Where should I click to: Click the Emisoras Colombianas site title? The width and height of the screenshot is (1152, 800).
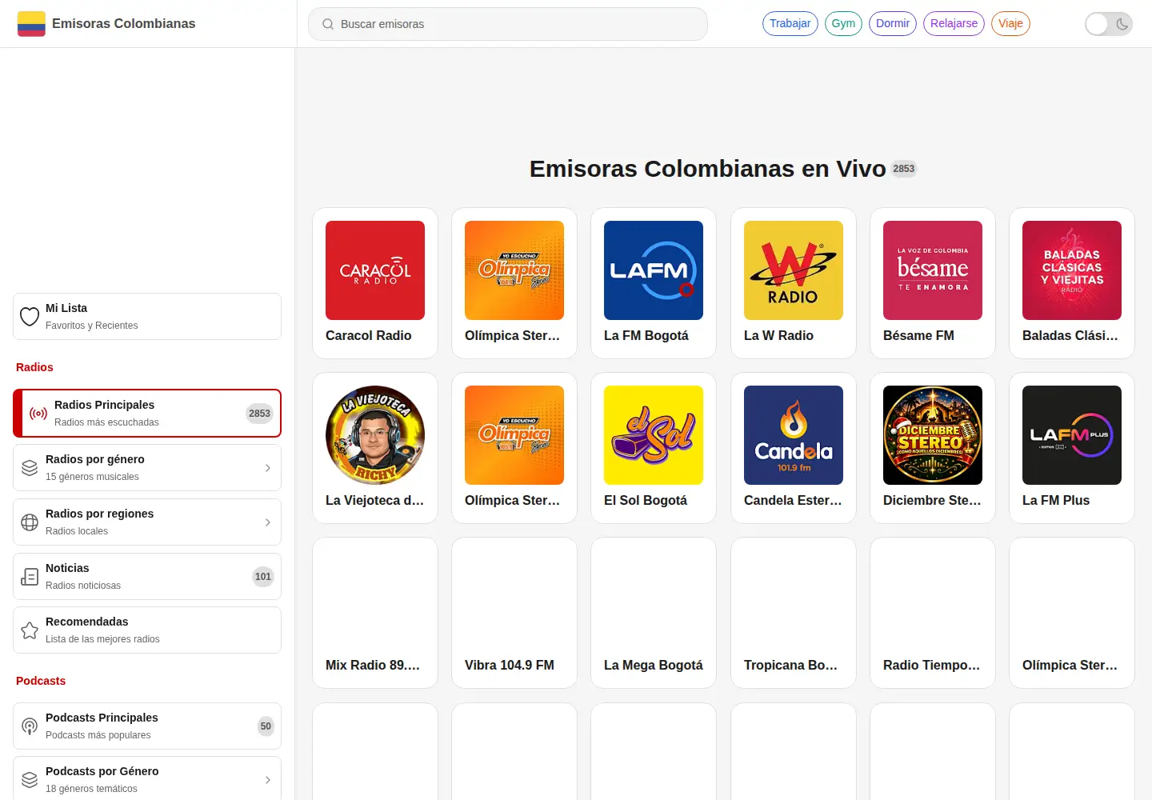point(124,24)
